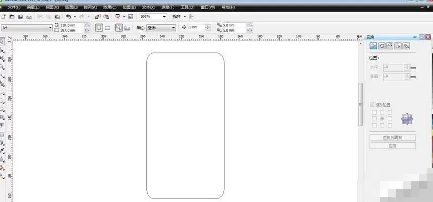Expand the Transform docker chevron arrows
This screenshot has width=433, height=202.
[x=415, y=37]
